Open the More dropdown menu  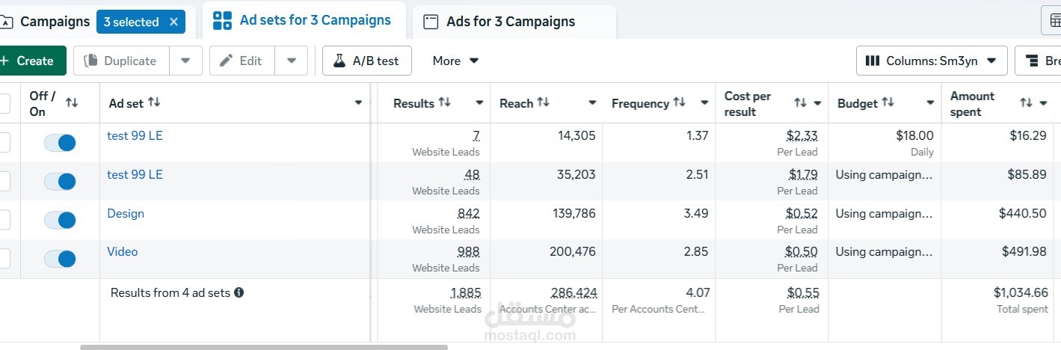[455, 61]
